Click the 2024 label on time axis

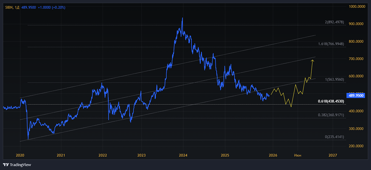[183, 155]
